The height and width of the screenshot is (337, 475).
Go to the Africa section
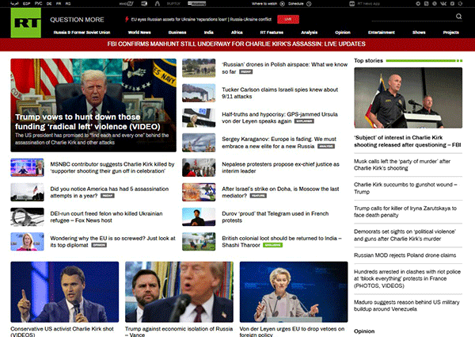pos(237,33)
